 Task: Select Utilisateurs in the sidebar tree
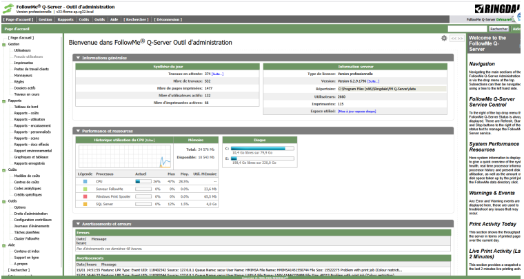pos(22,50)
